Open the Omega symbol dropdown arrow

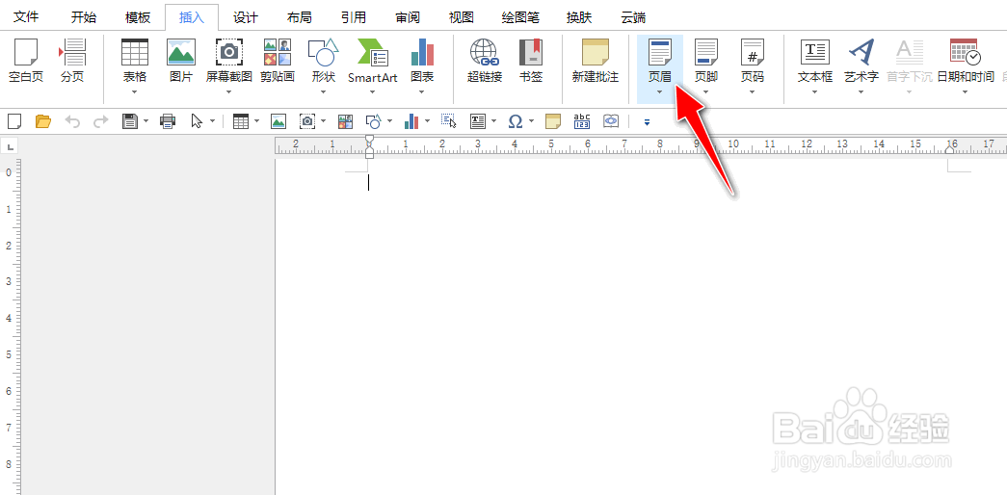(x=531, y=120)
